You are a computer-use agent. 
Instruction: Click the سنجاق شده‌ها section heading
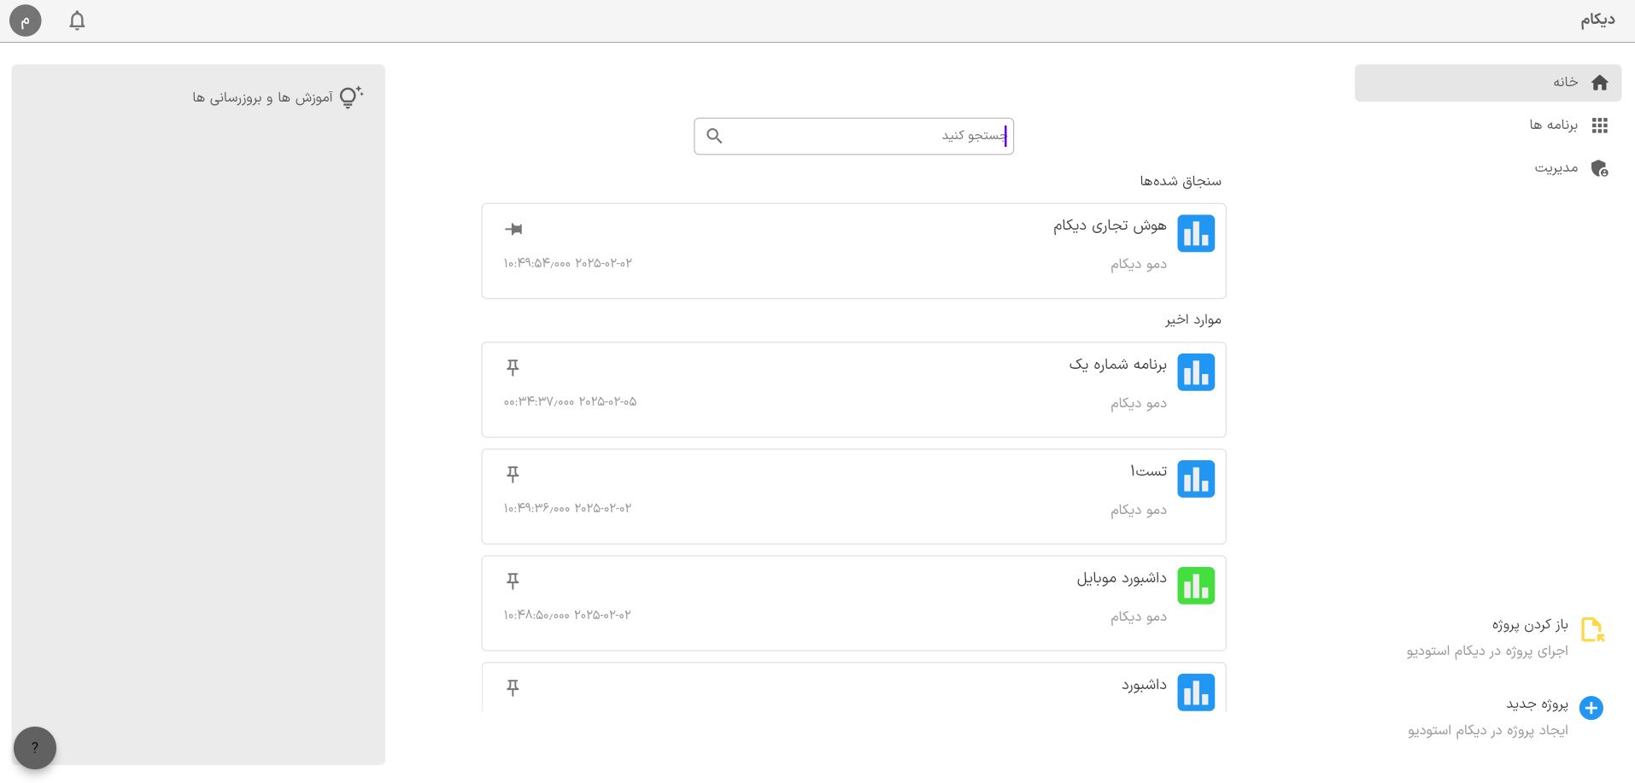[x=1181, y=181]
